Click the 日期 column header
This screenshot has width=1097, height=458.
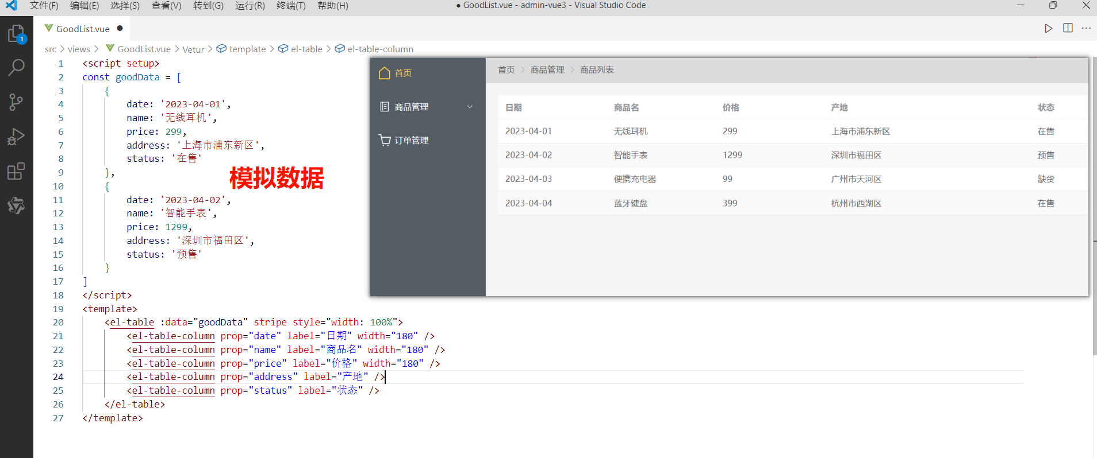(x=513, y=107)
